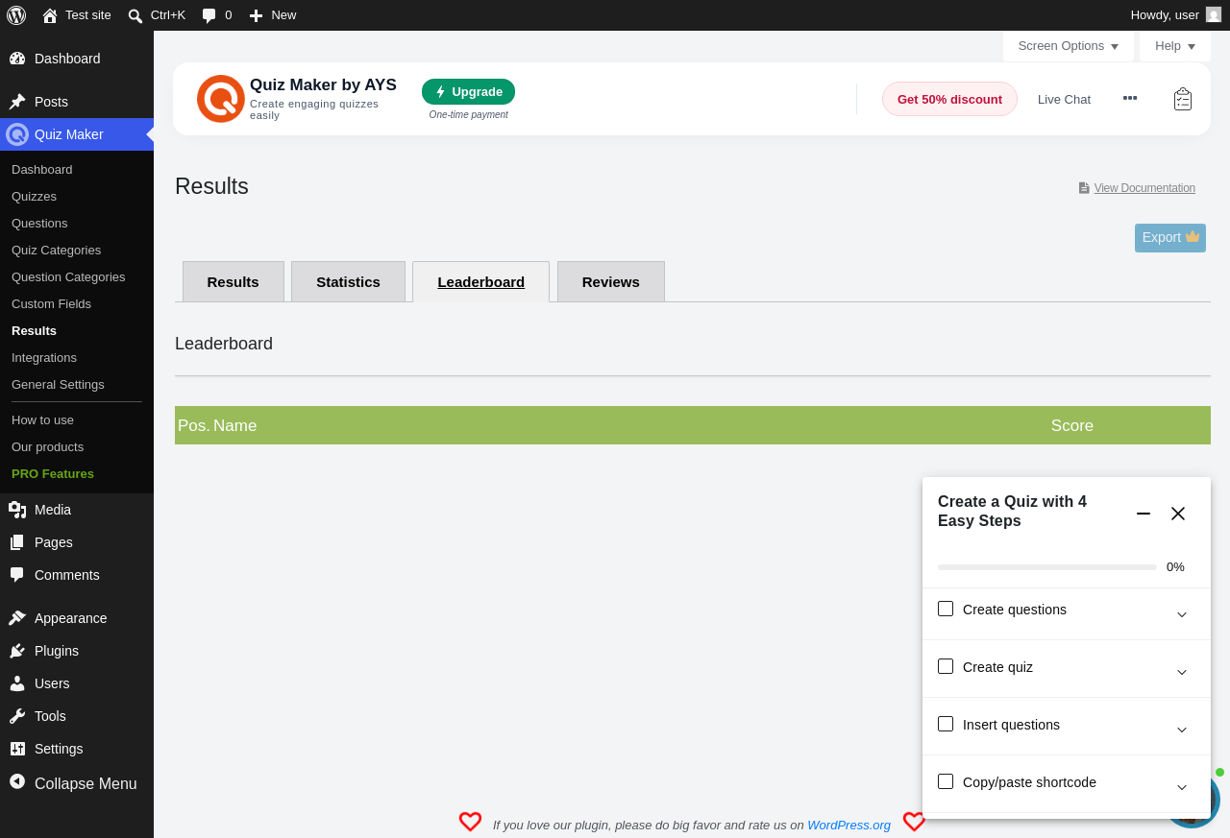This screenshot has width=1230, height=838.
Task: Check the Create questions checkbox
Action: [x=946, y=609]
